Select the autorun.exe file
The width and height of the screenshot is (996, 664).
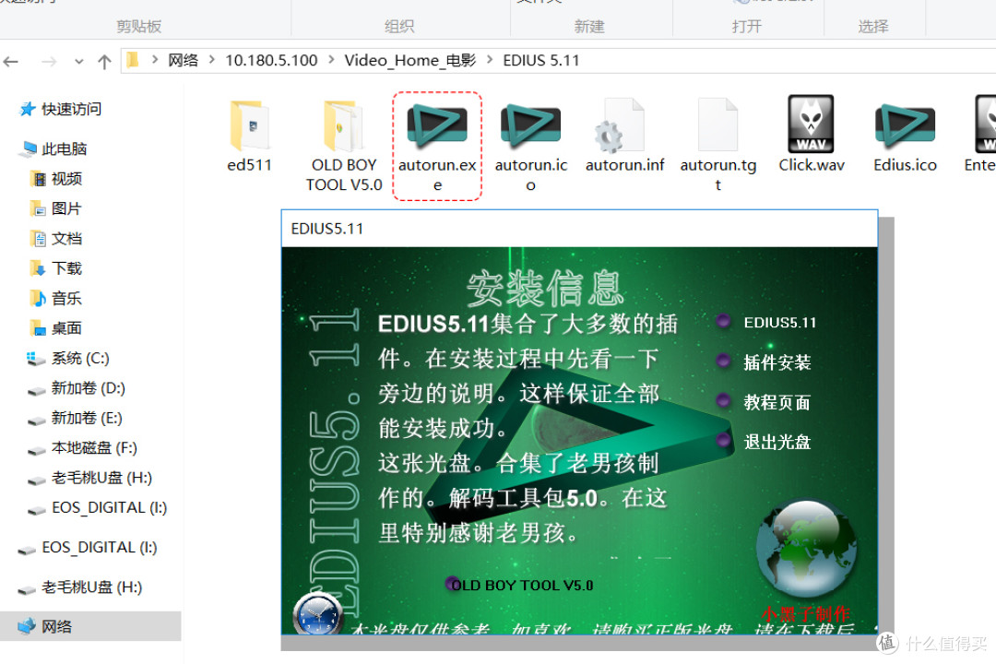pos(437,146)
